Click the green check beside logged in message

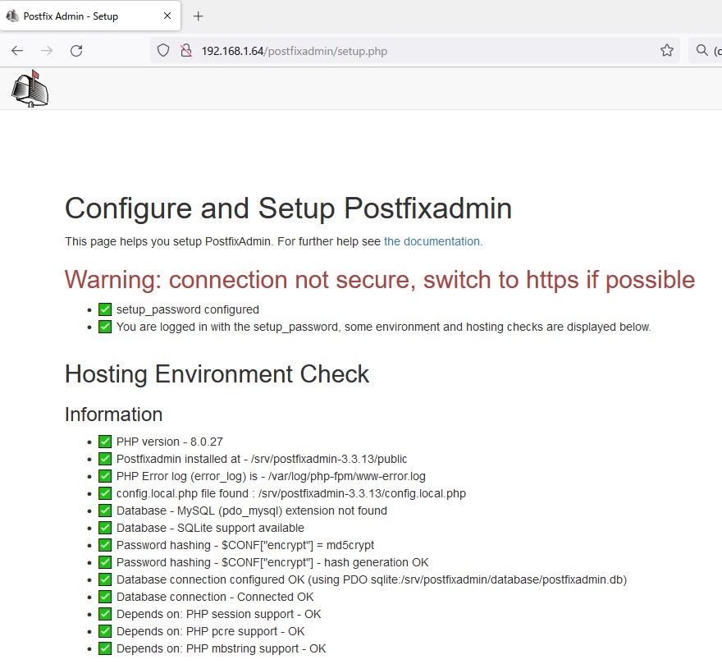(105, 327)
